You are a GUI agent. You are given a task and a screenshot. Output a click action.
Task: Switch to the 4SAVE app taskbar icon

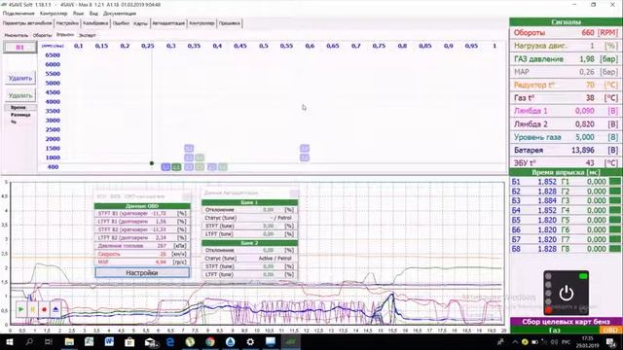point(291,341)
